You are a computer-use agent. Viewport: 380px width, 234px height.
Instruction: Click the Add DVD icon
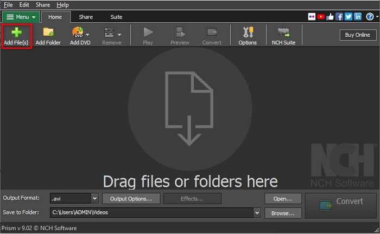(x=78, y=32)
